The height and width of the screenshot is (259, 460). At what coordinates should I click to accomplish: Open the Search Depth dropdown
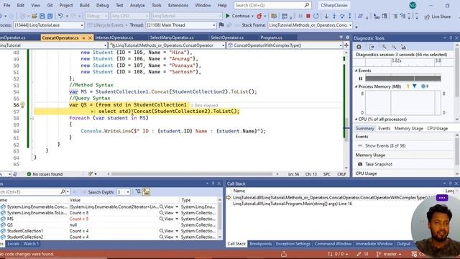pos(123,192)
